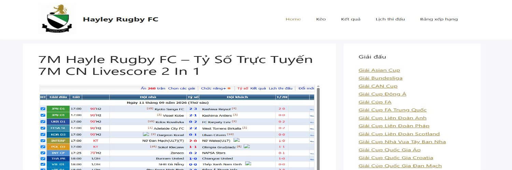Switch to Kết quả tab in livescore bar
The image size is (512, 170).
pos(258,88)
